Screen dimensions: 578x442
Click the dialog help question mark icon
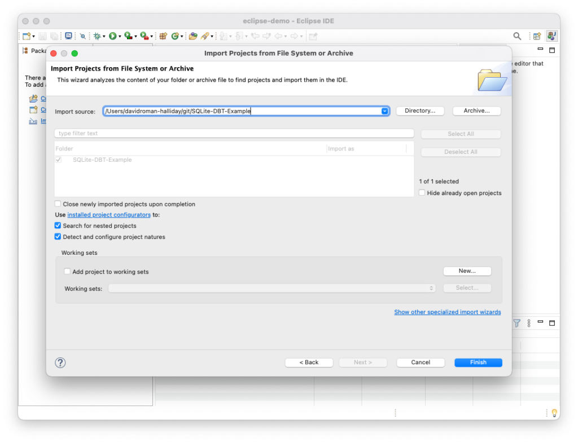click(60, 363)
